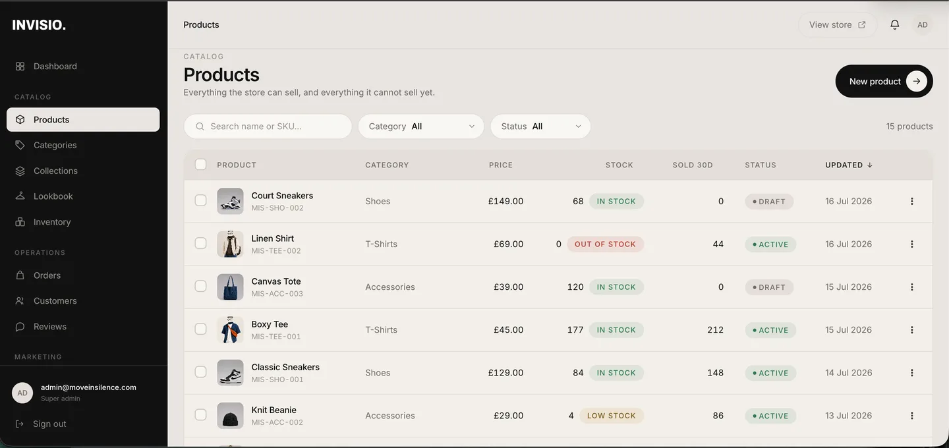Click the sort arrow beside Updated header
Image resolution: width=949 pixels, height=448 pixels.
click(870, 165)
